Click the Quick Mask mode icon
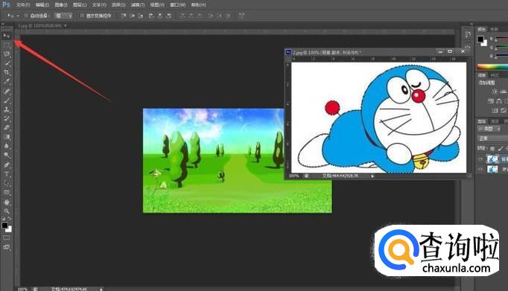508x291 pixels. [7, 238]
